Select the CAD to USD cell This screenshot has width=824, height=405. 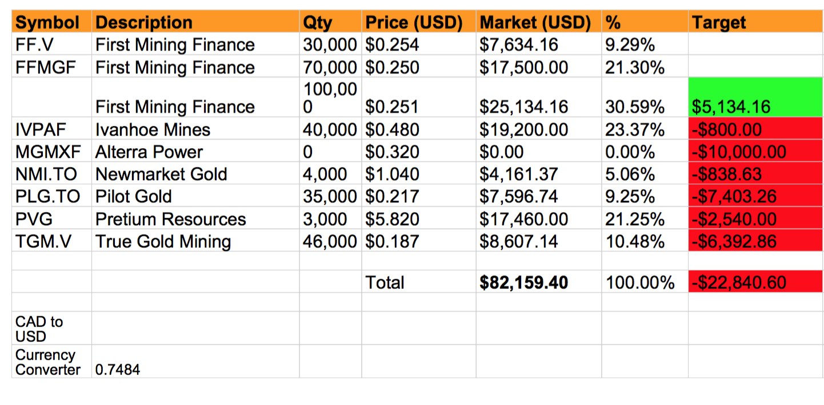(39, 329)
